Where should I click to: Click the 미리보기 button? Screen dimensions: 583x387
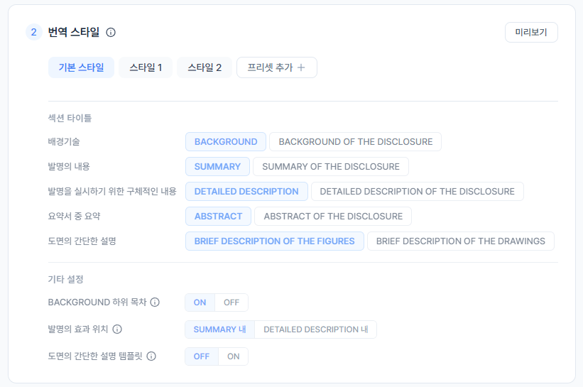tap(531, 33)
